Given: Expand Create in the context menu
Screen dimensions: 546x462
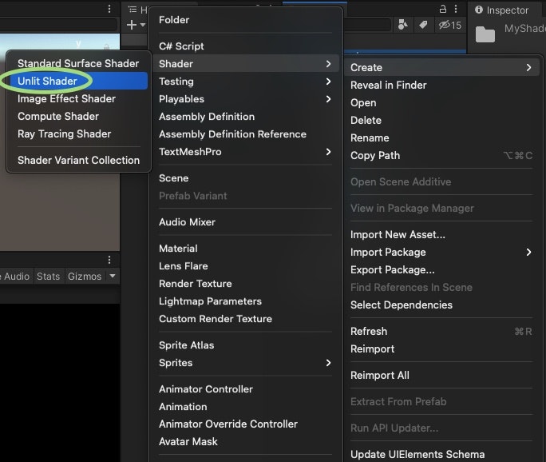Looking at the screenshot, I should tap(442, 68).
